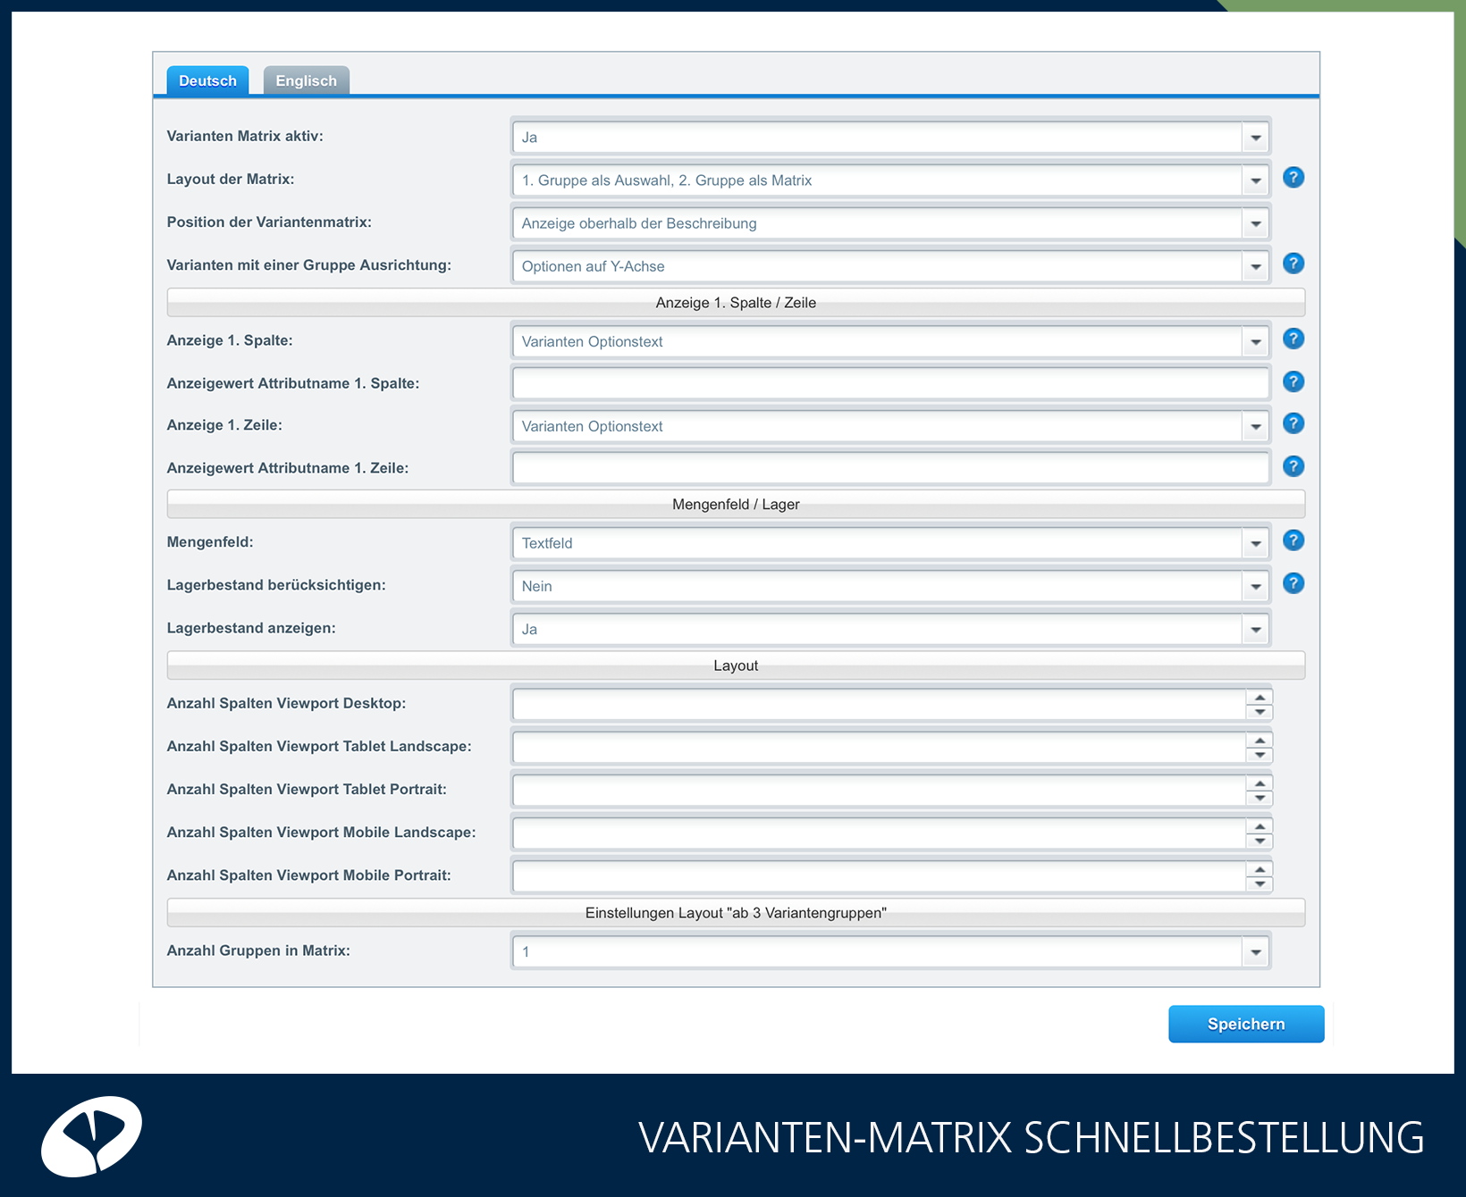The image size is (1466, 1197).
Task: Expand the Layout der Matrix dropdown
Action: 1255,180
